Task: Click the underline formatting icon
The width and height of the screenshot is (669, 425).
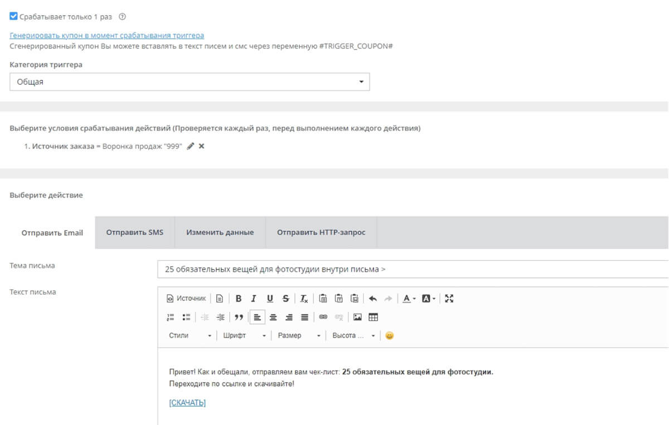Action: [270, 299]
